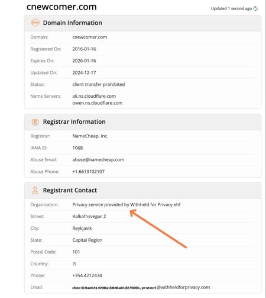
Task: Click organization 'Privacy service provided by Withheld for Privacy ehf'
Action: tap(126, 204)
